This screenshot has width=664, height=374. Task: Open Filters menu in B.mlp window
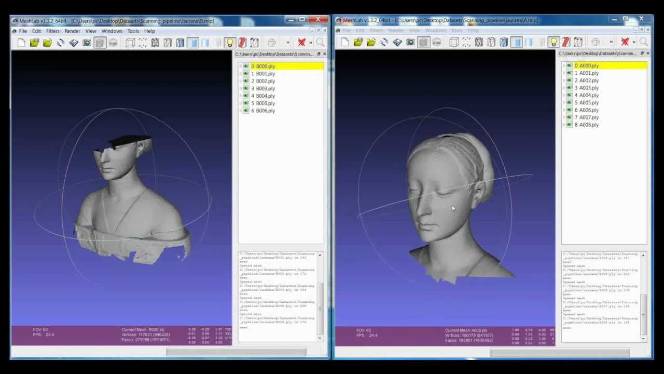[52, 31]
